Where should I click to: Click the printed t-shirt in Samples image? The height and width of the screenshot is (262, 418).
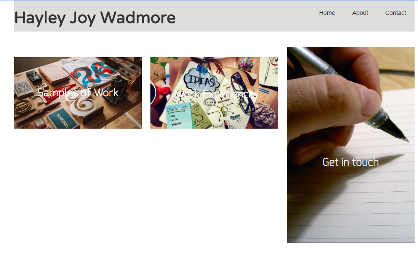click(x=90, y=72)
